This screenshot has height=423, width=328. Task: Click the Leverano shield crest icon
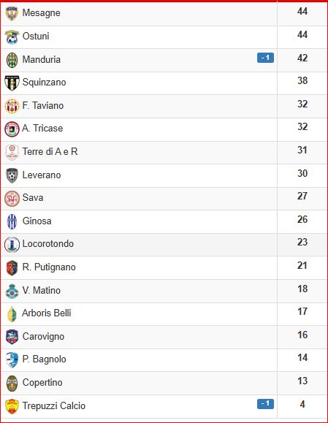[12, 175]
